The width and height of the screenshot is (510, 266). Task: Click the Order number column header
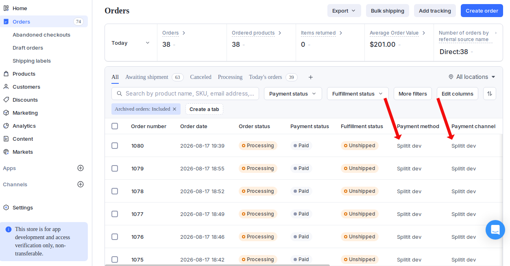148,126
